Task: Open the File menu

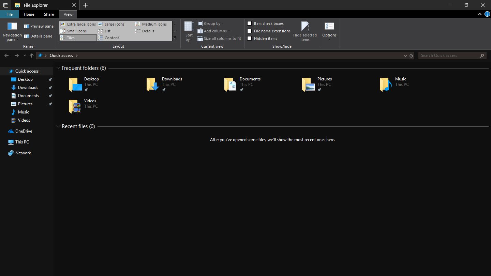Action: coord(10,14)
